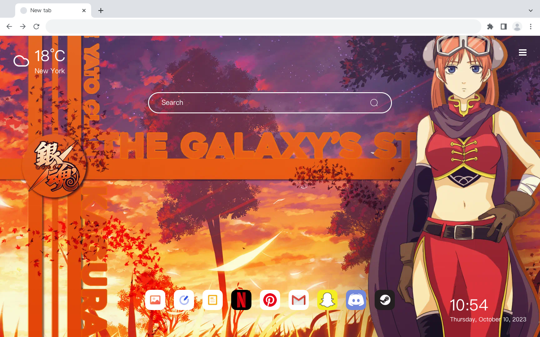Open Chrome's three-dot menu
Viewport: 540px width, 337px height.
[x=531, y=27]
